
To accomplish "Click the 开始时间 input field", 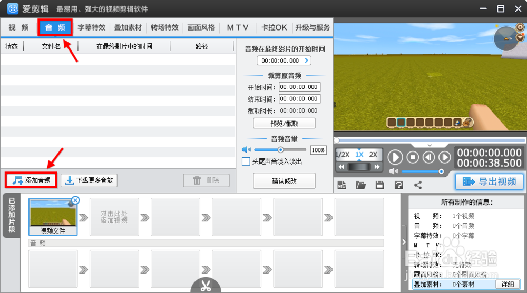I will click(x=299, y=87).
